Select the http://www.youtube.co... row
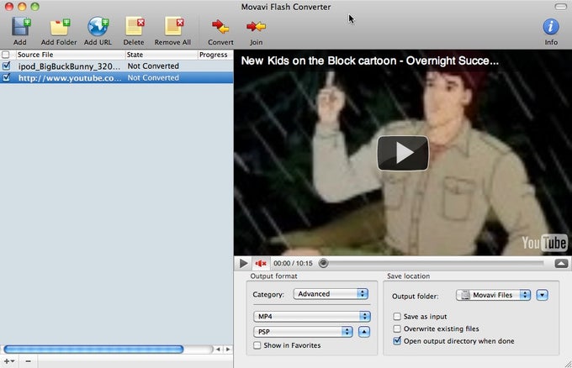 click(x=116, y=77)
